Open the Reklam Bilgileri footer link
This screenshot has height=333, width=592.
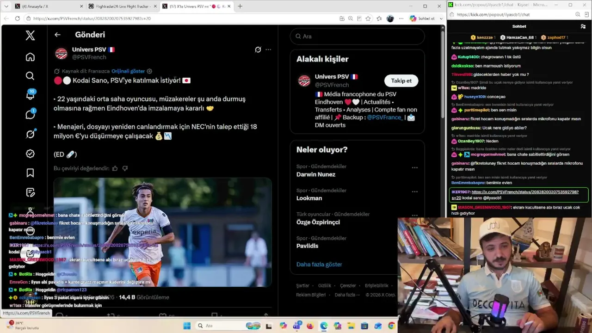(311, 295)
